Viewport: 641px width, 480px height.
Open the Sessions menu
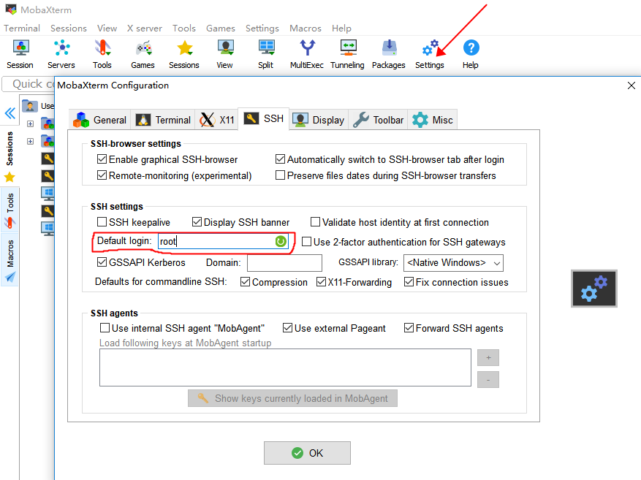[69, 28]
